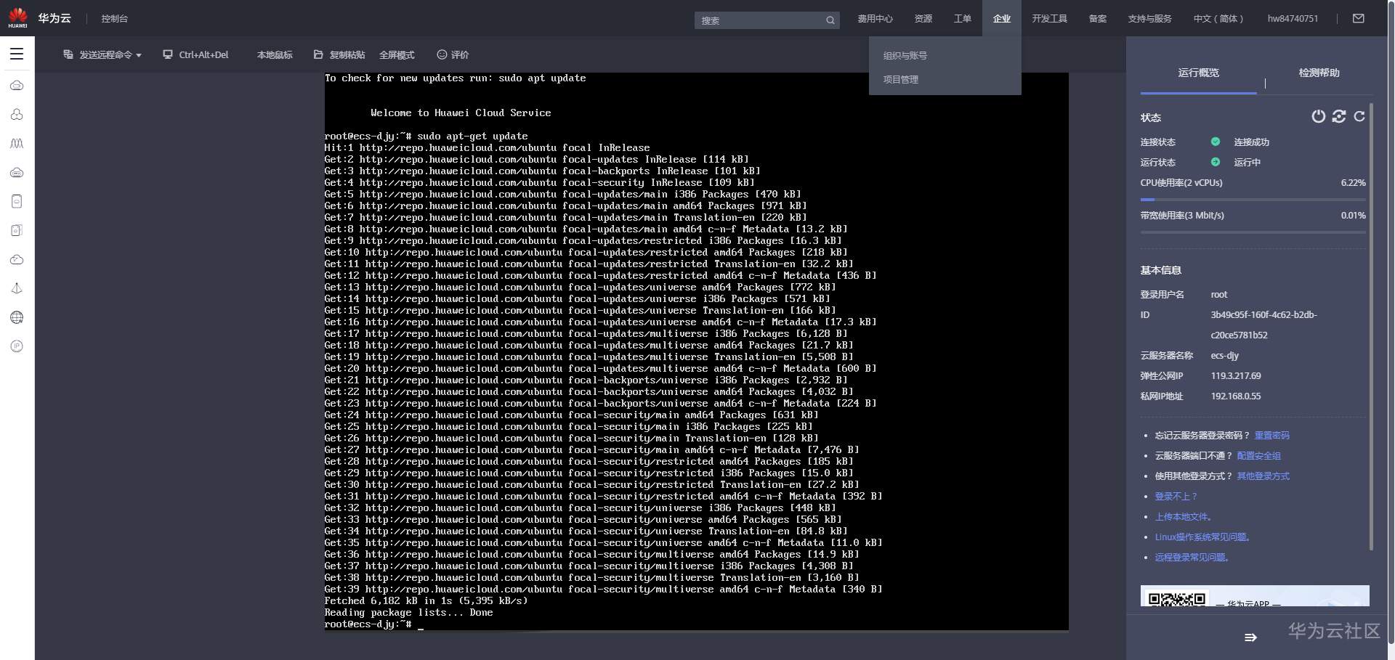Click the QR code thumbnail

click(x=1177, y=598)
